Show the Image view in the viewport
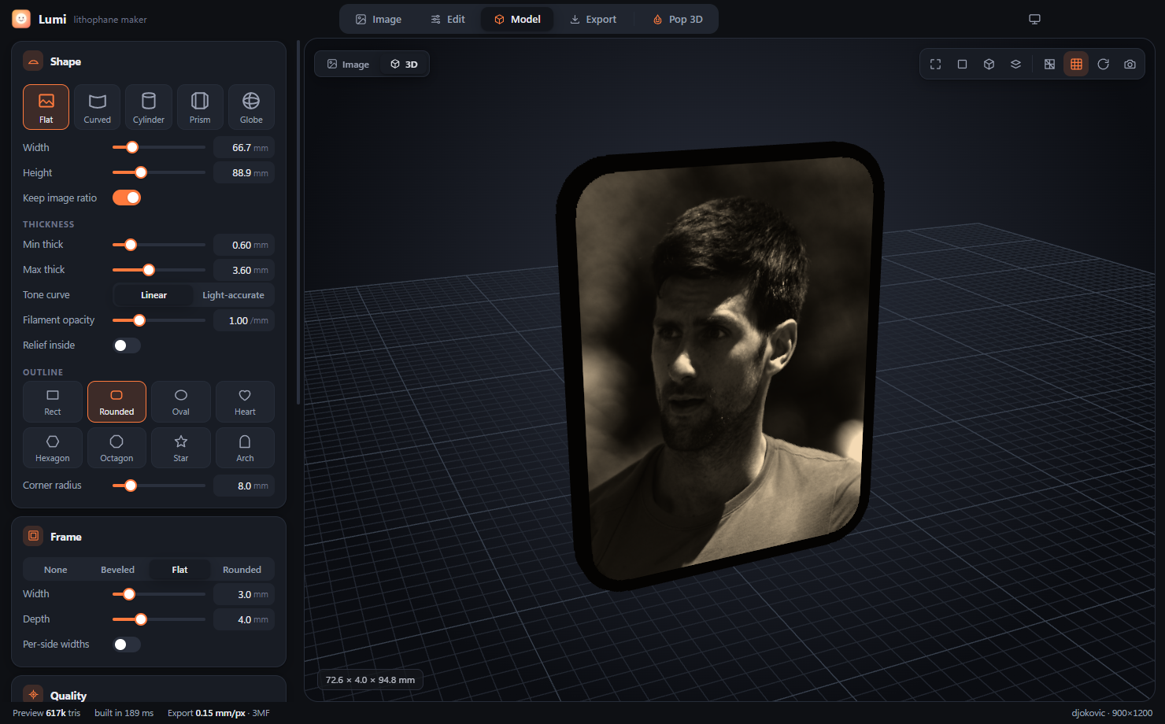 pyautogui.click(x=348, y=65)
